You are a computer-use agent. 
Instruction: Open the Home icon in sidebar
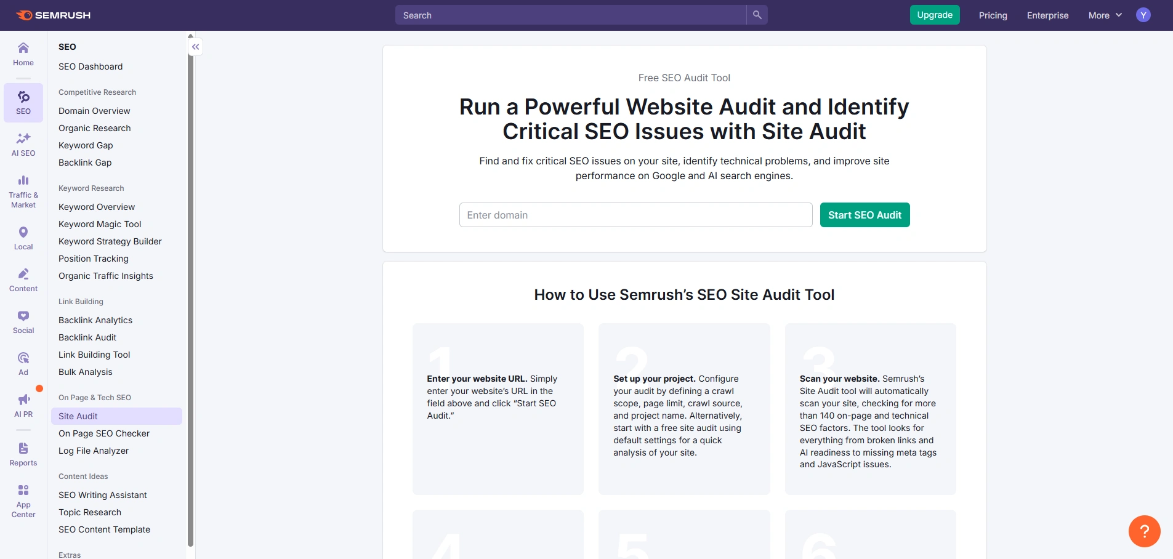click(x=23, y=48)
